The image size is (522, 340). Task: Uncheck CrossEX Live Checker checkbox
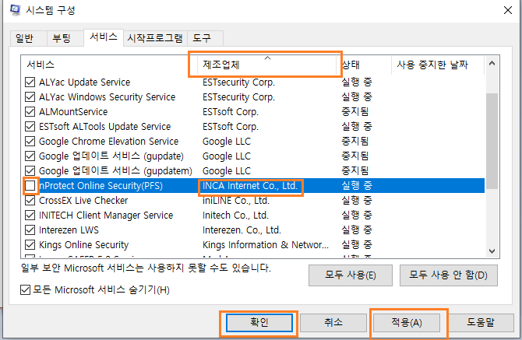(x=30, y=201)
